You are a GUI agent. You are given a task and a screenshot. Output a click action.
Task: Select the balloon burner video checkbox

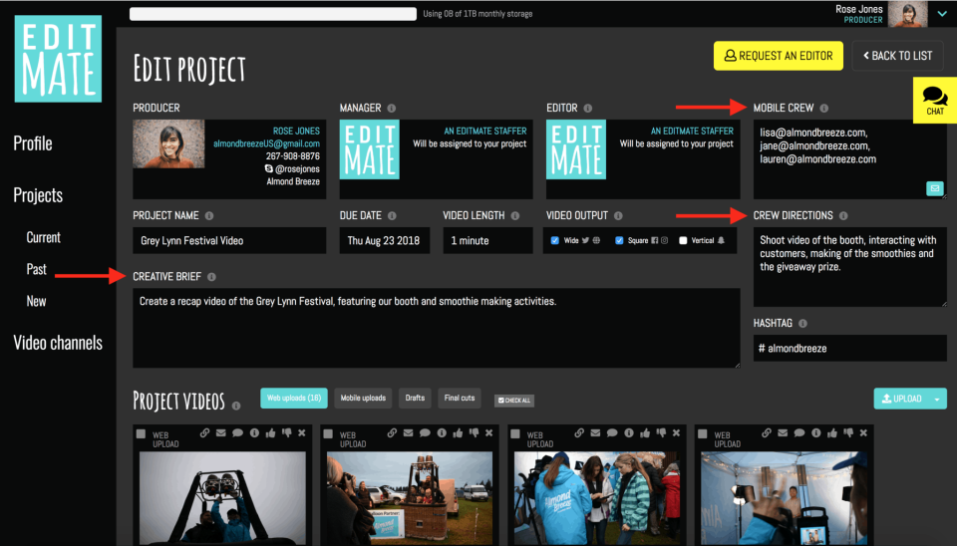click(141, 433)
